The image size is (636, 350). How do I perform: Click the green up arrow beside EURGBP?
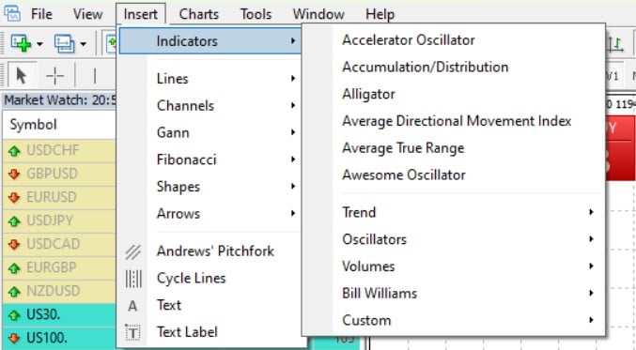14,268
